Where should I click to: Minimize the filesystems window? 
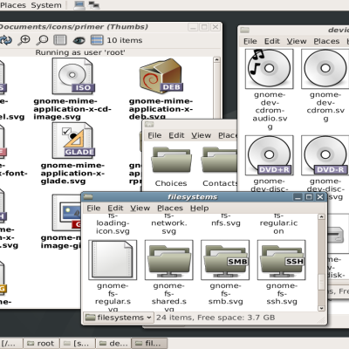298,197
